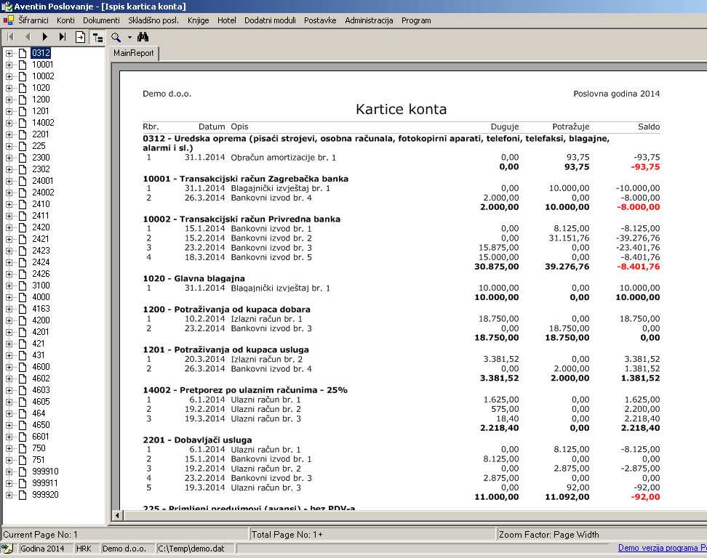
Task: Open the Go to Page tool
Action: click(x=79, y=38)
